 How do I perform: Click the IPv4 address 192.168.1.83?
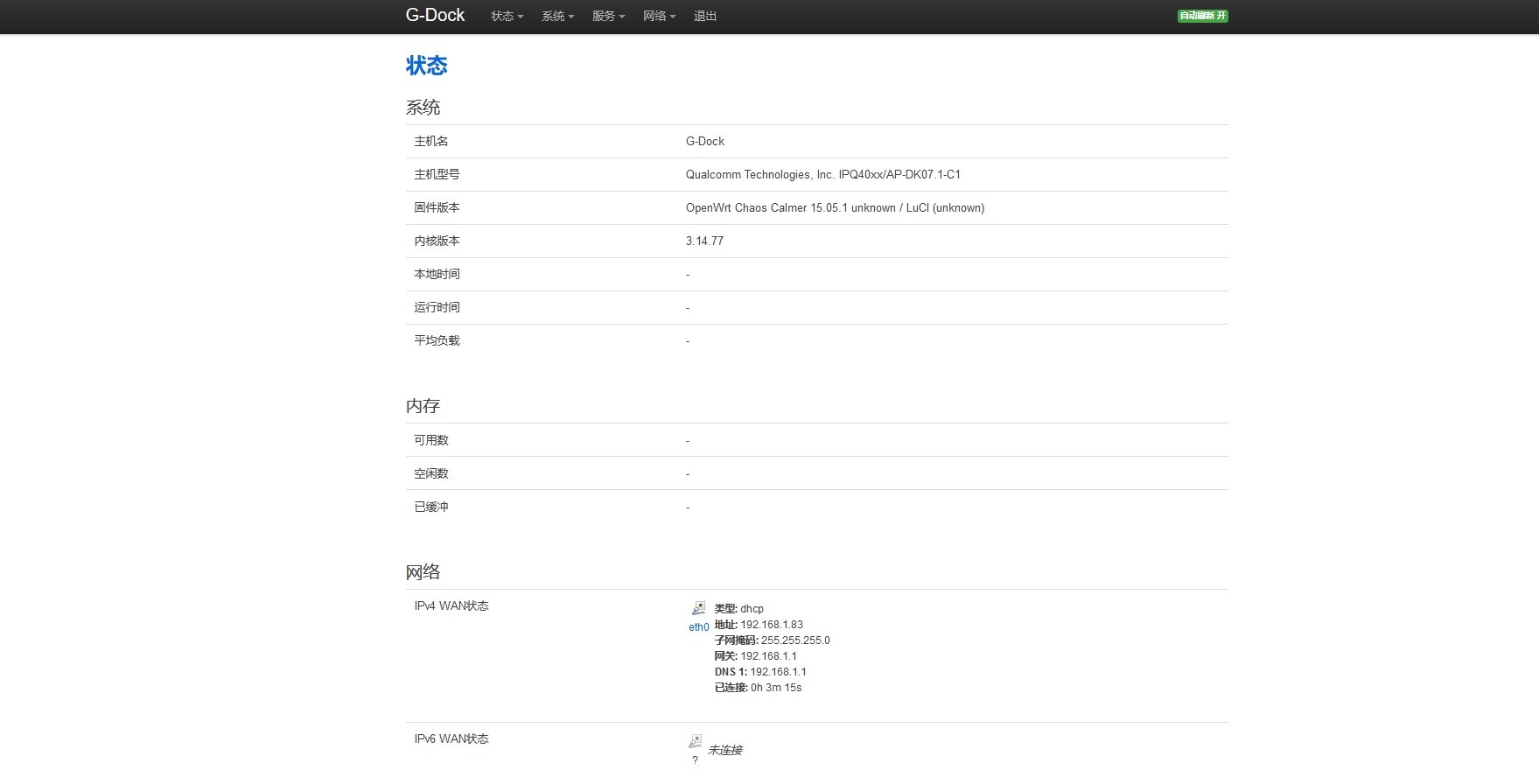click(x=771, y=625)
